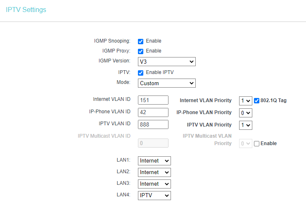Uncheck the 802.1Q Tag checkbox
Screen dimensions: 306x203
[256, 100]
